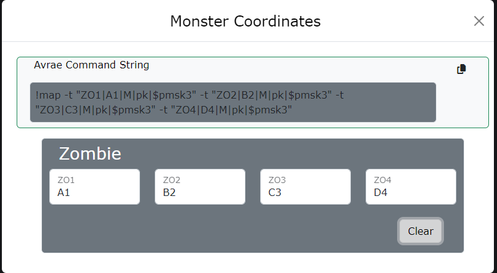Image resolution: width=497 pixels, height=273 pixels.
Task: Select the Zombie group heading
Action: (x=90, y=154)
